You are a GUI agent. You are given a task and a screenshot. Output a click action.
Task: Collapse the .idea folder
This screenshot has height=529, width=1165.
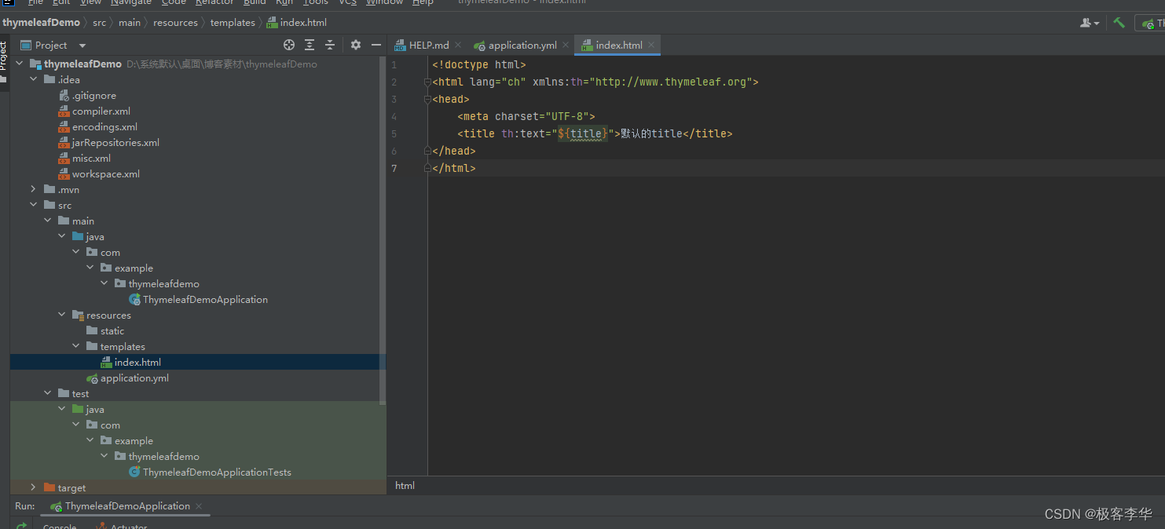pyautogui.click(x=33, y=79)
